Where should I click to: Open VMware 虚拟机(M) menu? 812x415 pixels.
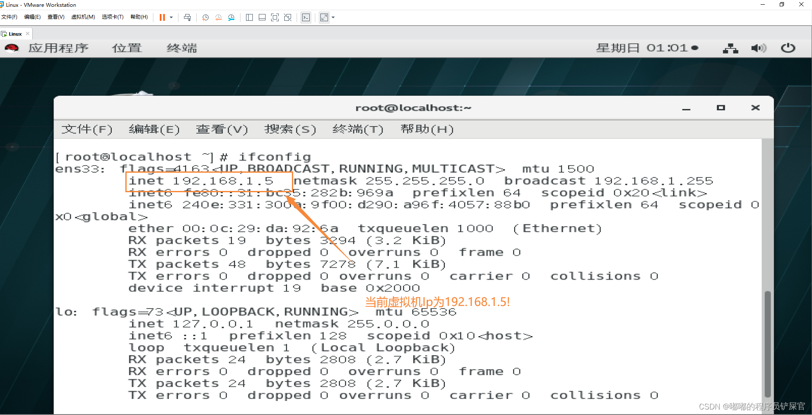83,17
